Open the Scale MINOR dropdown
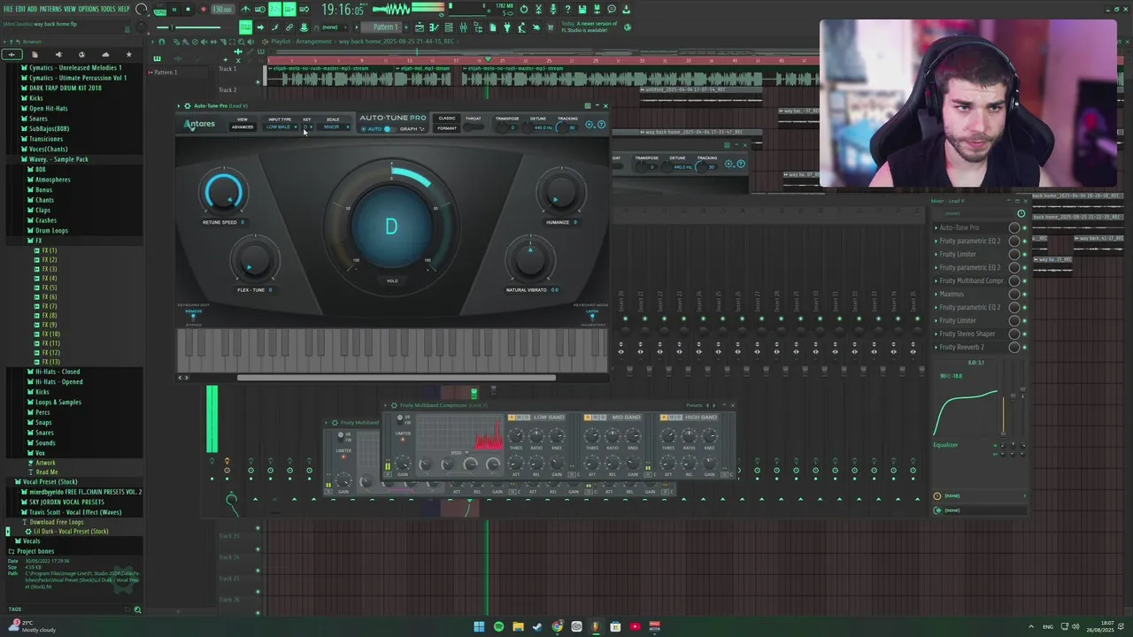1133x637 pixels. pyautogui.click(x=334, y=127)
